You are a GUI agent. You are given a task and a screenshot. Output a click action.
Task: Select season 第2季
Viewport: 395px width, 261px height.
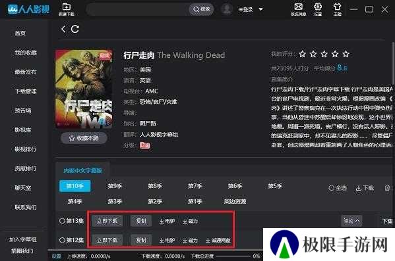(155, 201)
